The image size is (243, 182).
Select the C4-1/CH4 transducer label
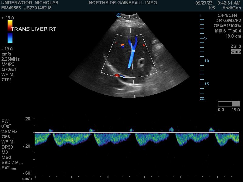pos(229,15)
